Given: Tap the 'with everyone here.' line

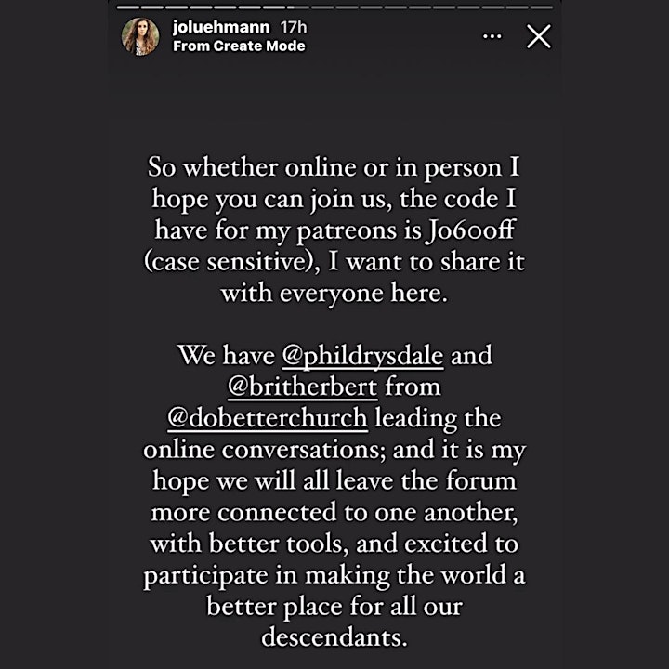Looking at the screenshot, I should [x=334, y=294].
